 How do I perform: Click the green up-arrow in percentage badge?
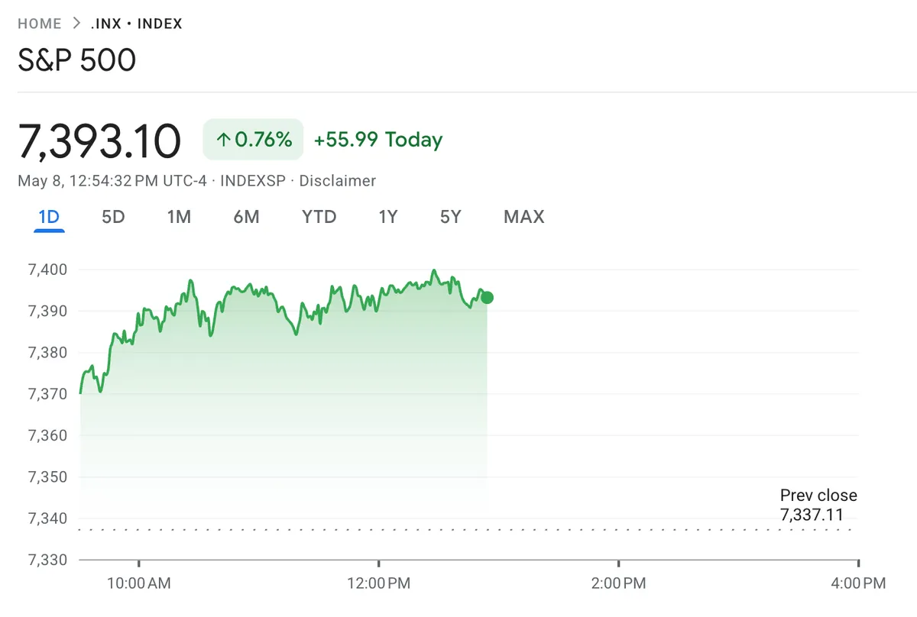(x=223, y=140)
